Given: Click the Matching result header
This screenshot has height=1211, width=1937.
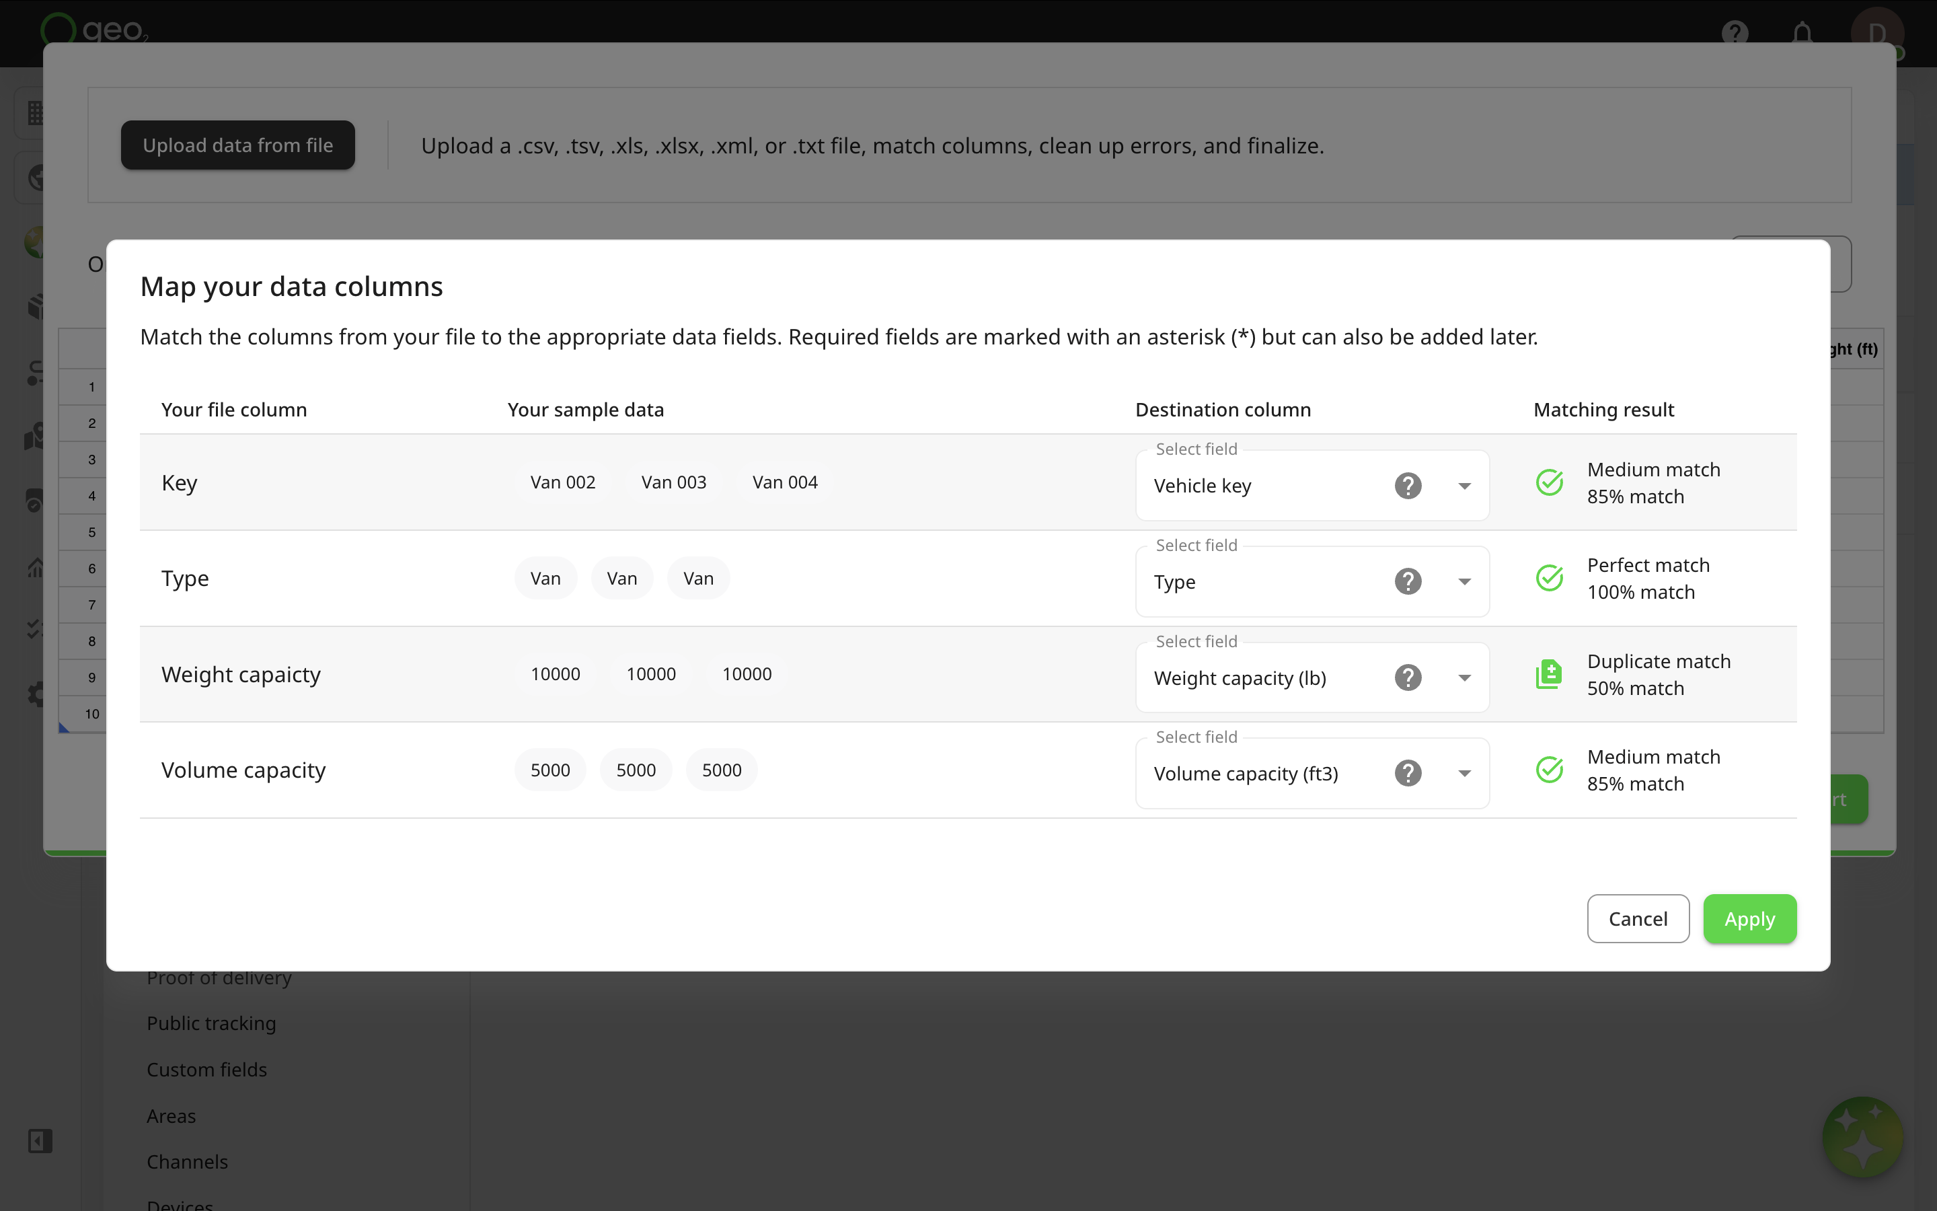Looking at the screenshot, I should tap(1603, 409).
